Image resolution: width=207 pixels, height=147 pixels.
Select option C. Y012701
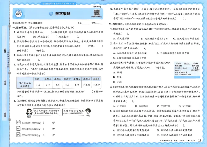164,106
